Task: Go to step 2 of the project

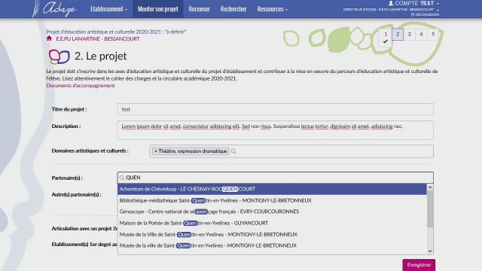Action: pyautogui.click(x=398, y=35)
